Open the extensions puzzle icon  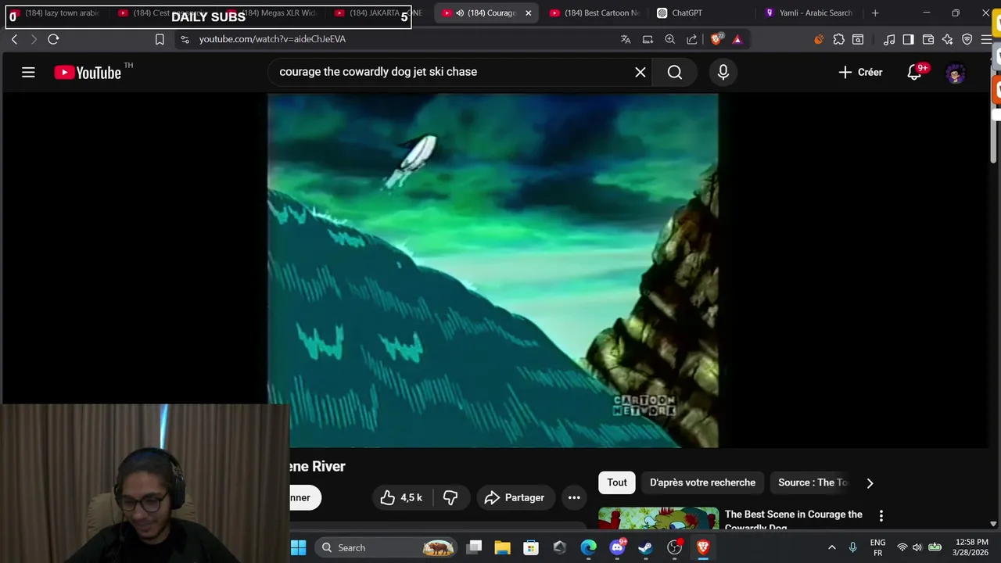pos(838,39)
